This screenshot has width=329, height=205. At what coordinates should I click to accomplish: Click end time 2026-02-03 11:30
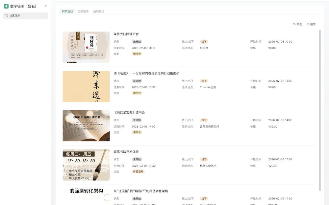pos(143,48)
